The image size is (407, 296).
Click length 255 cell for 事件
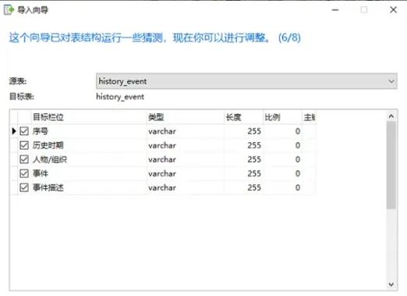coord(243,173)
